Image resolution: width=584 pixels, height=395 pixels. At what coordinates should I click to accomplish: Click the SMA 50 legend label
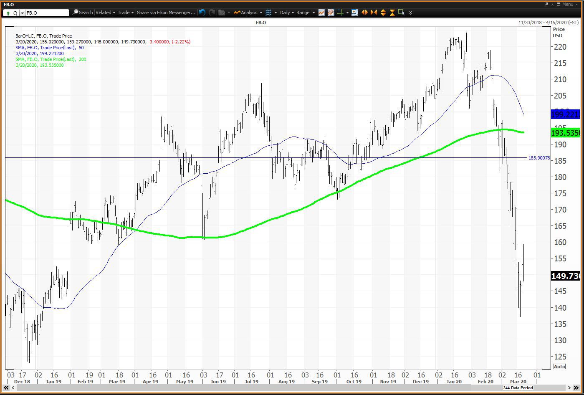tap(50, 48)
